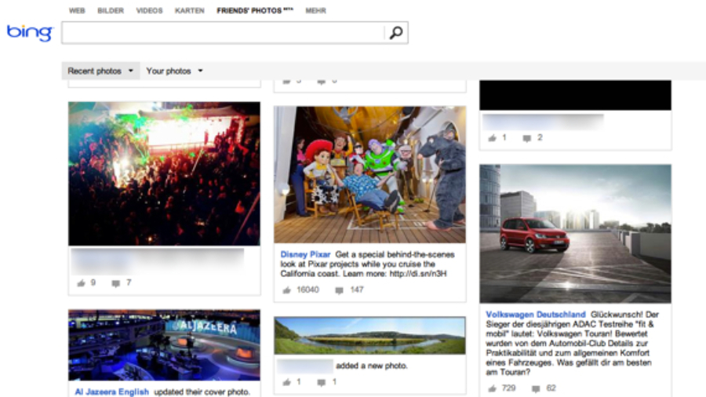The width and height of the screenshot is (706, 397).
Task: Expand the Recent photos dropdown
Action: [100, 71]
